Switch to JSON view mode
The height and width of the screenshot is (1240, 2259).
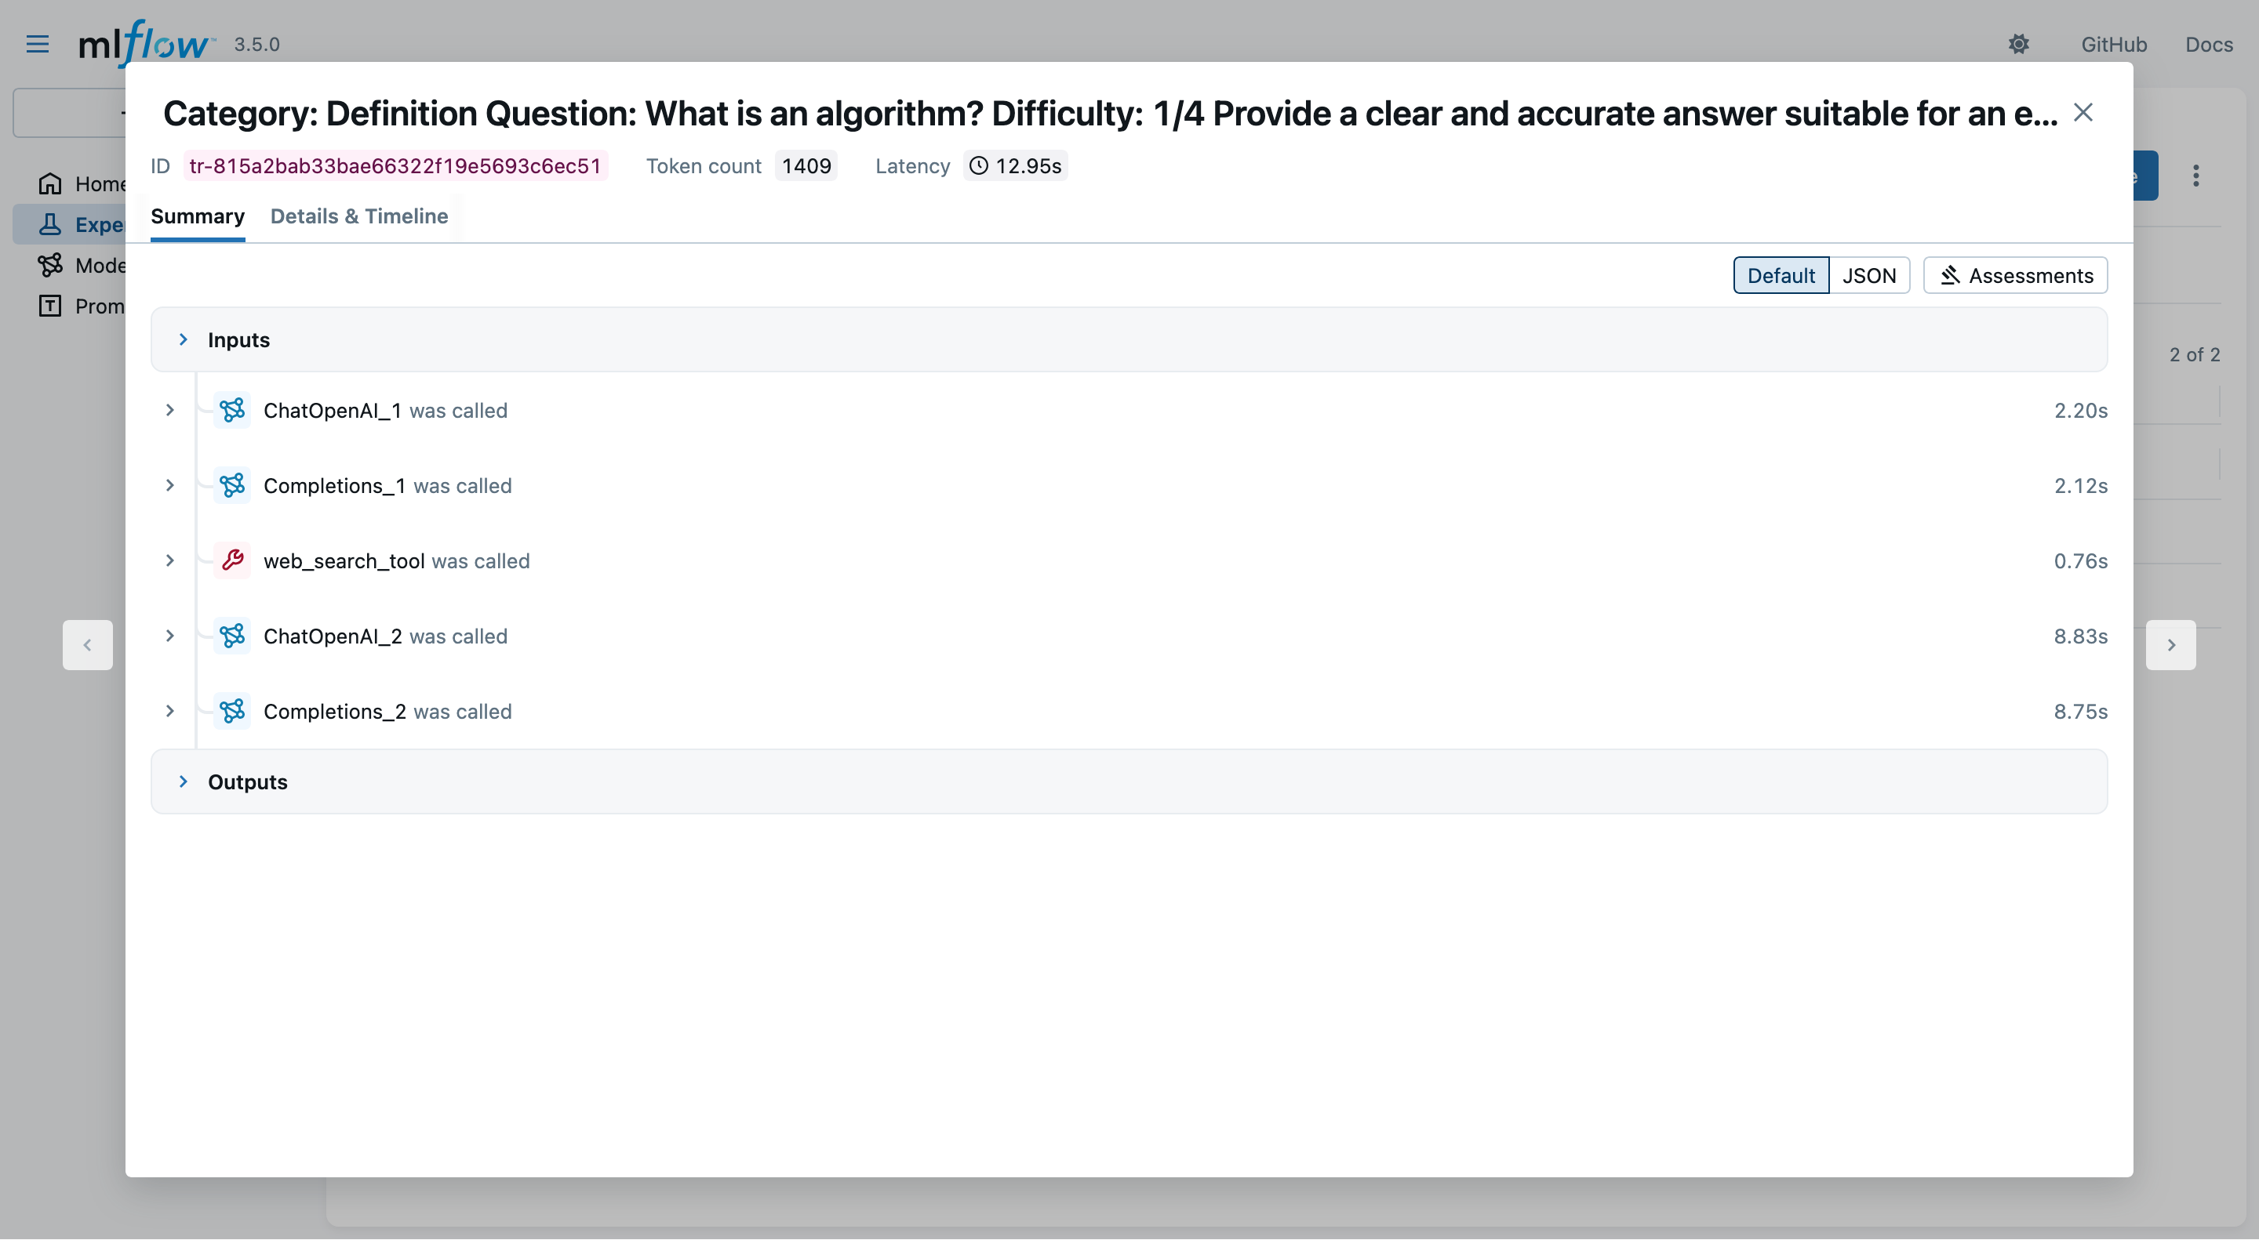pos(1868,275)
